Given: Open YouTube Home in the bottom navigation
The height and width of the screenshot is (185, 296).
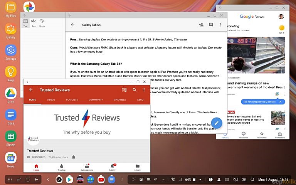Looking at the screenshot, I should [36, 167].
